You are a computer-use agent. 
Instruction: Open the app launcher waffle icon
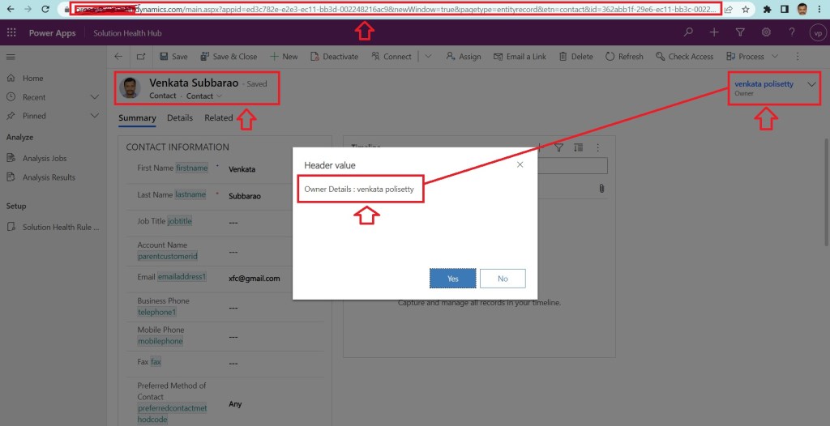tap(11, 32)
